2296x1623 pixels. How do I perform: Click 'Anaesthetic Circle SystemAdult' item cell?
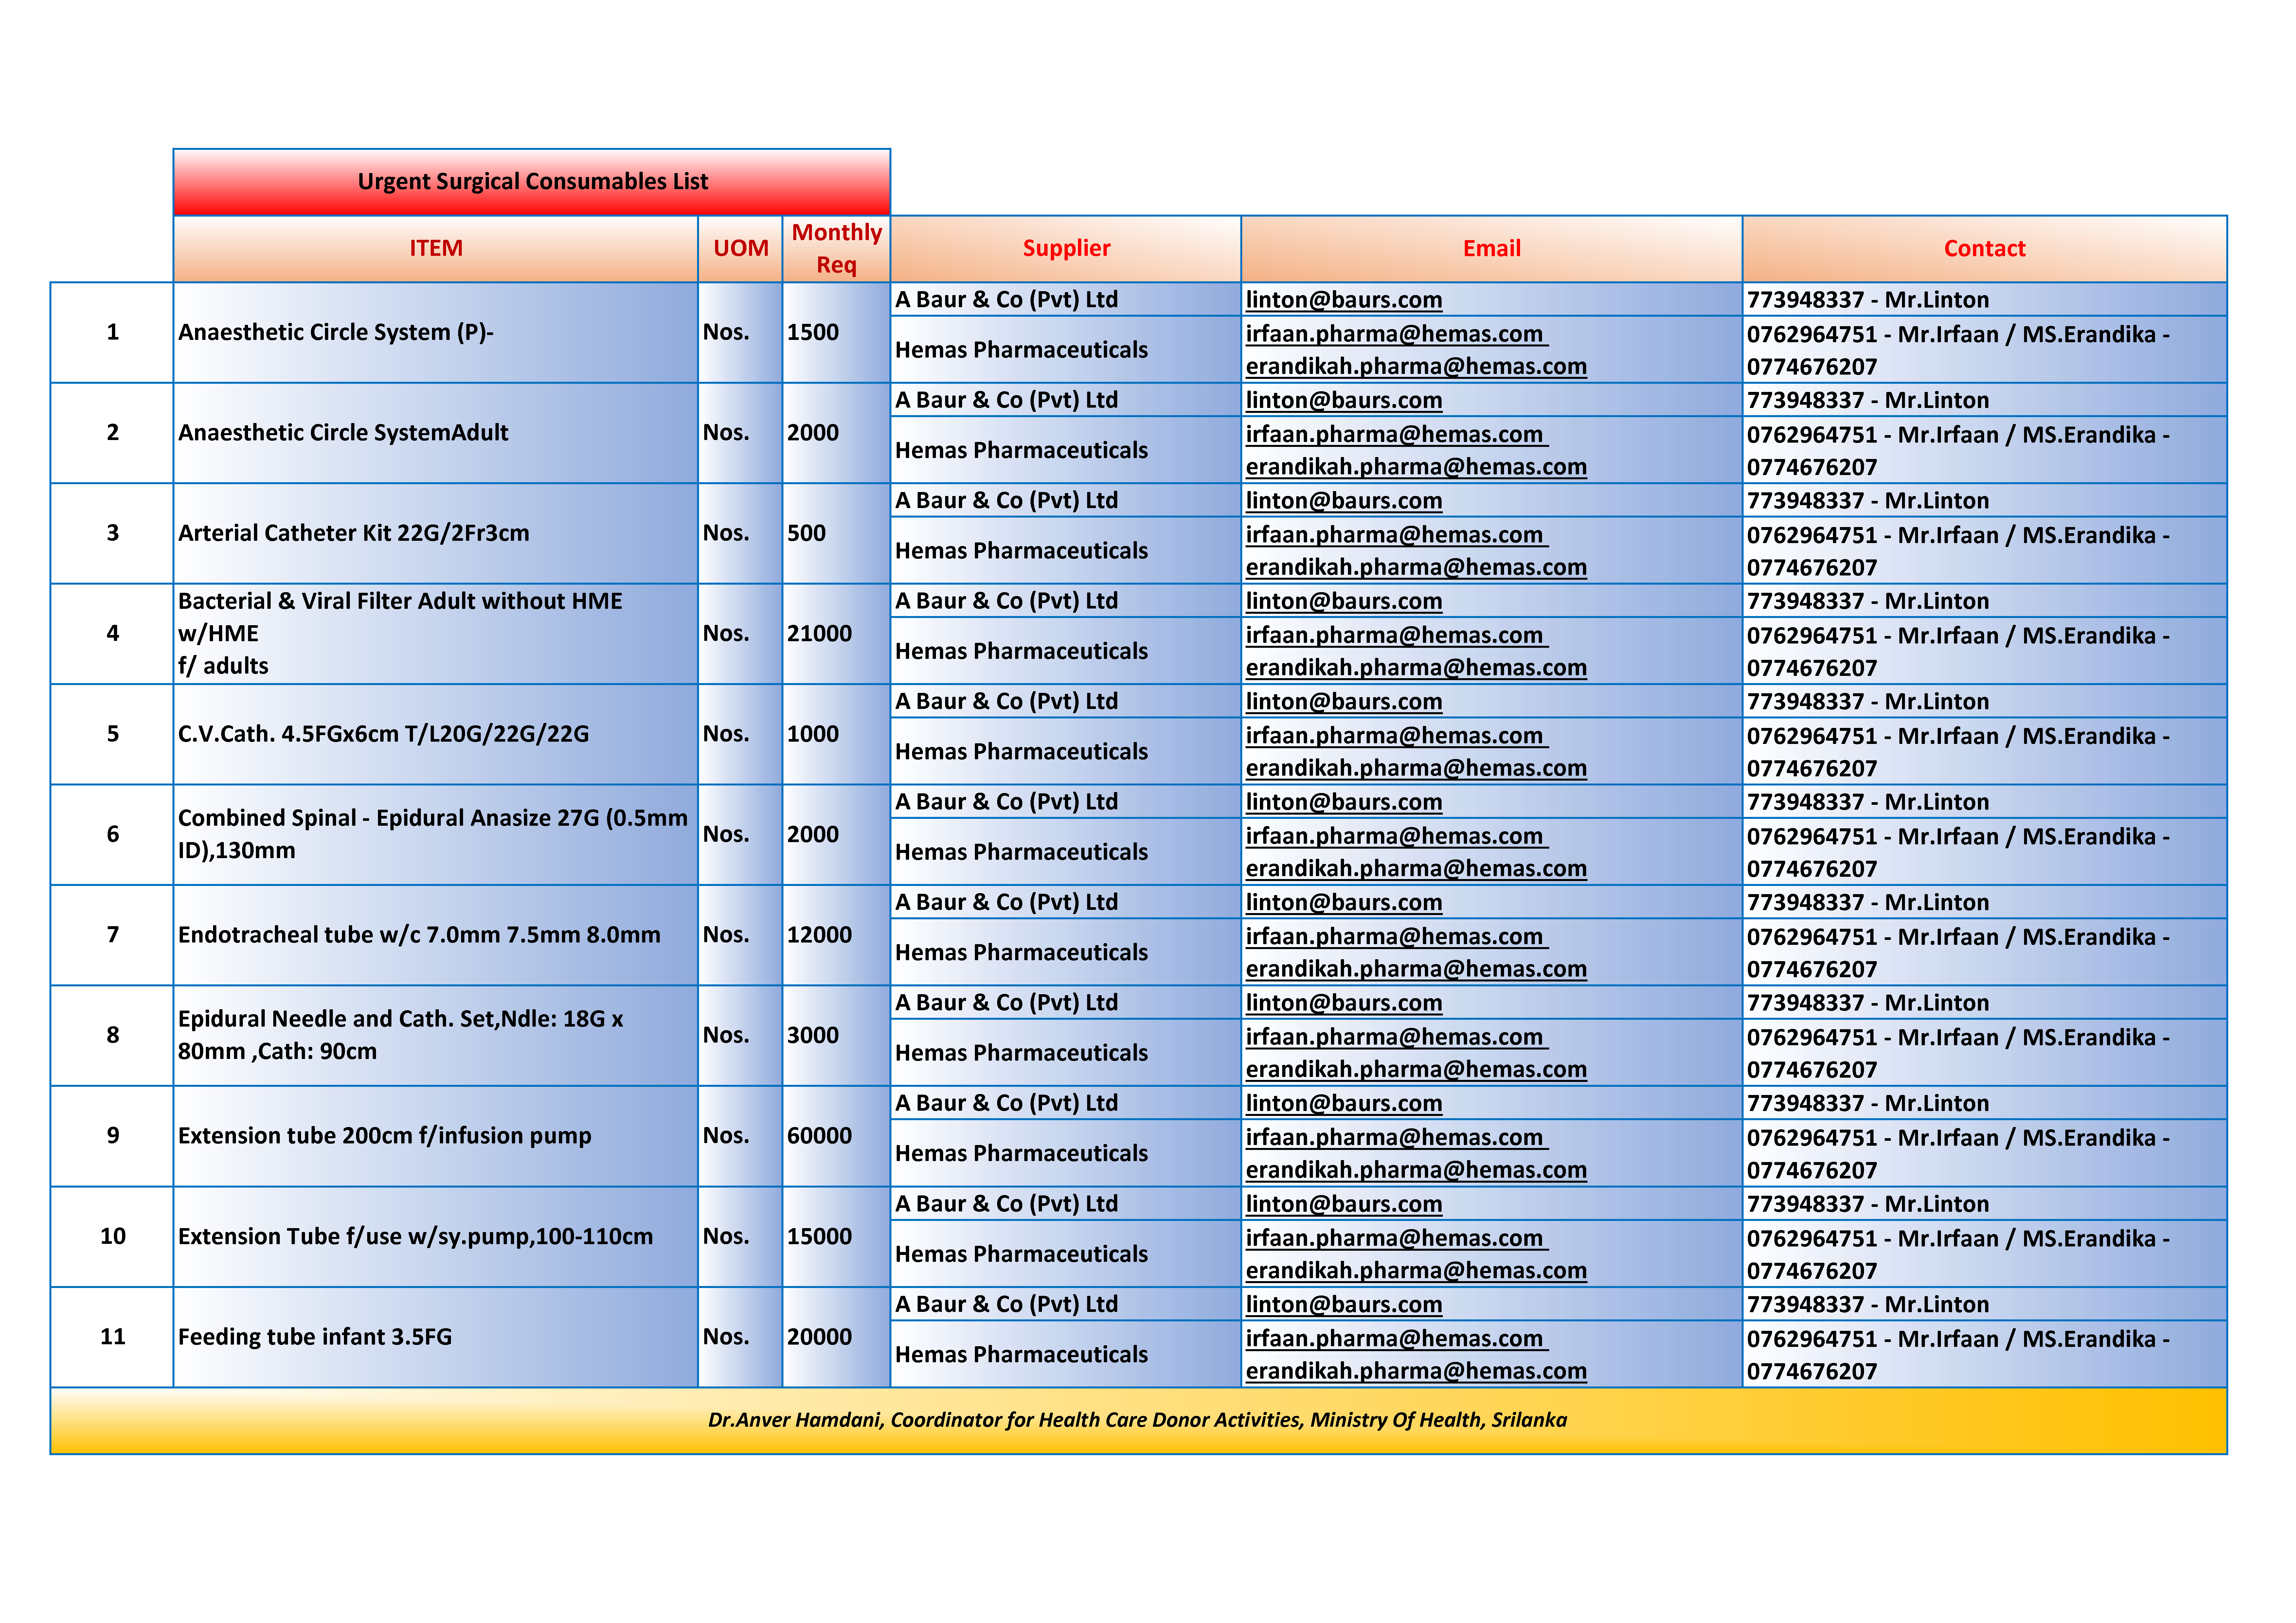point(436,433)
